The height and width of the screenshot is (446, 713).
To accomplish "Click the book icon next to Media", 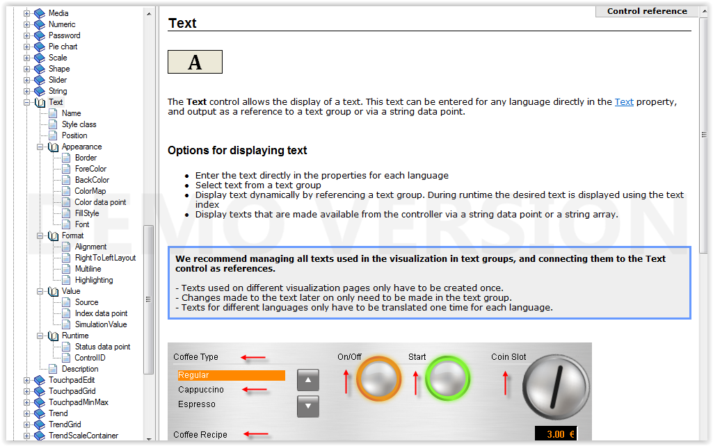I will 39,13.
